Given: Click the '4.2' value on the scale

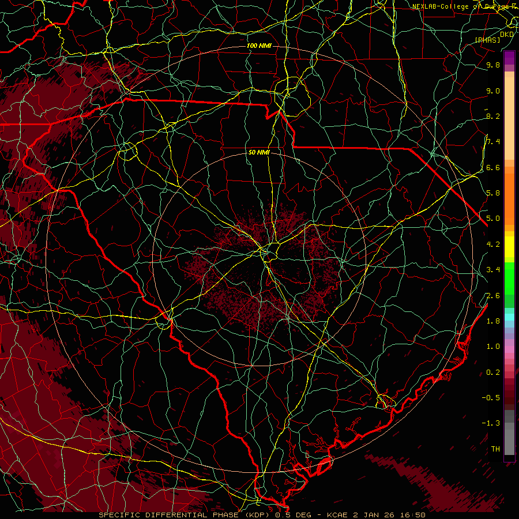Looking at the screenshot, I should coord(493,245).
